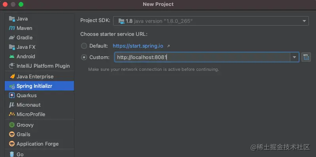
Task: Select IntelliJ Platform Plugin project type
Action: (39, 66)
